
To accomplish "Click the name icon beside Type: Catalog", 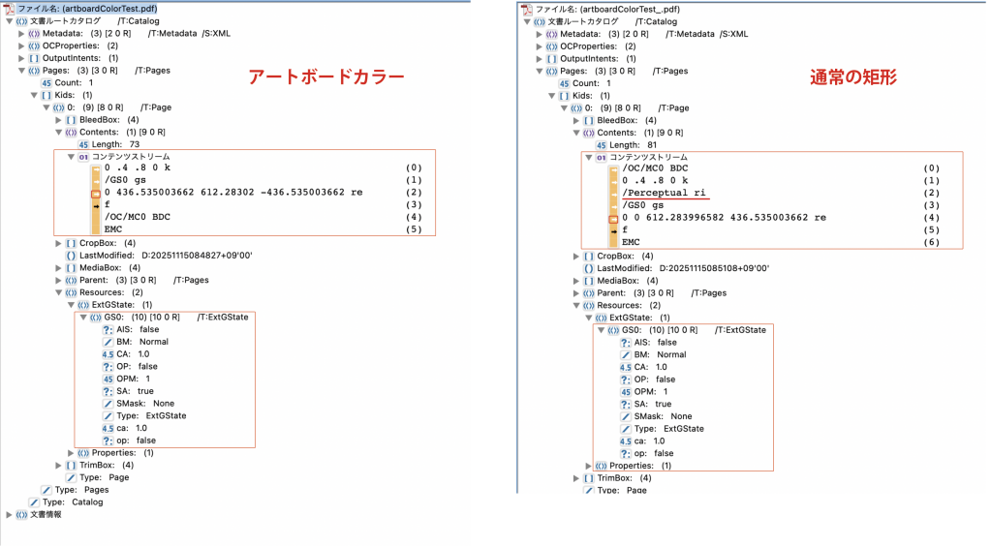I will pos(33,502).
